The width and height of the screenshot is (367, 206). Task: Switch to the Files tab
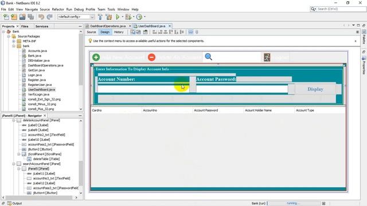tap(25, 26)
